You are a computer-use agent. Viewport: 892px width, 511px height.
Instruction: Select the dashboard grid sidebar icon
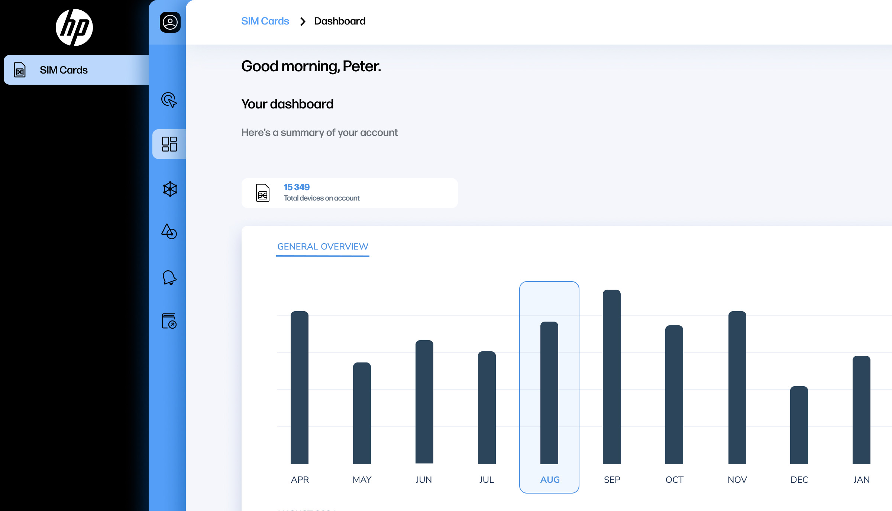click(169, 144)
